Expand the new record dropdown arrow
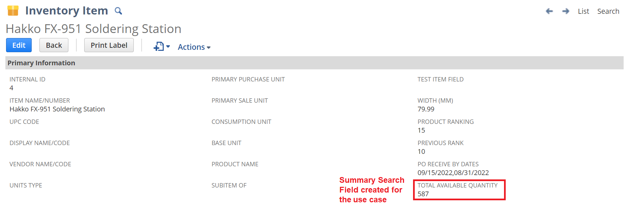This screenshot has height=206, width=628. point(168,46)
